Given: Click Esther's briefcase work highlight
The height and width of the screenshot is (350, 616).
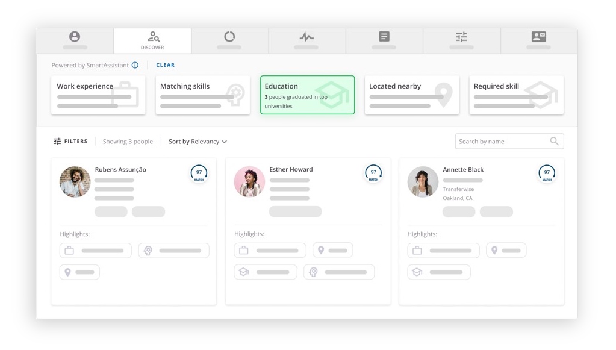Looking at the screenshot, I should coord(270,251).
